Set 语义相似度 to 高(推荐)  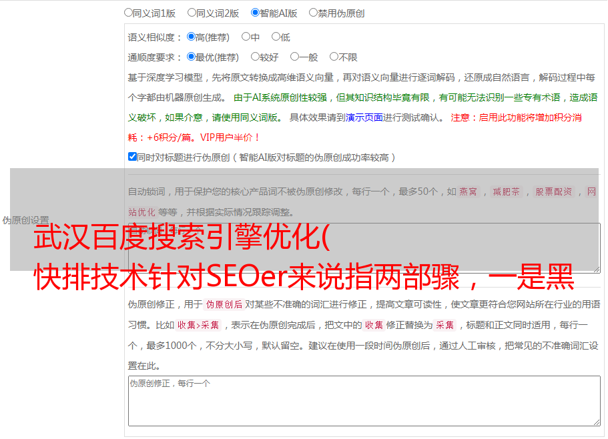click(191, 37)
